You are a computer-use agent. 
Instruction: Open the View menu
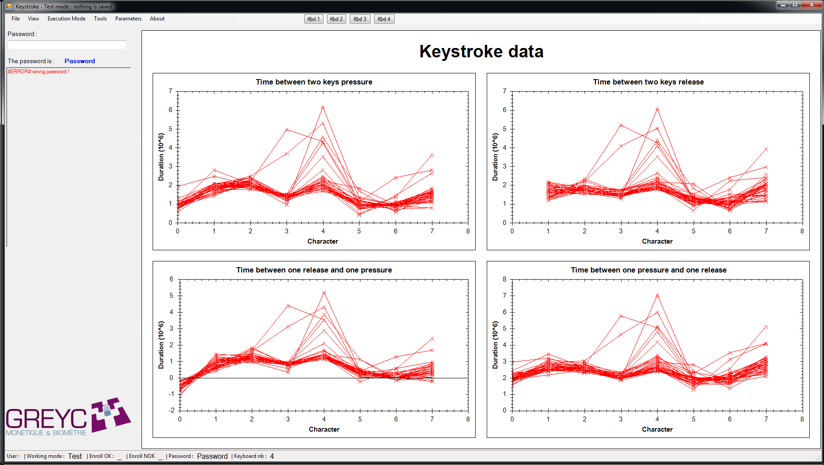pos(33,19)
